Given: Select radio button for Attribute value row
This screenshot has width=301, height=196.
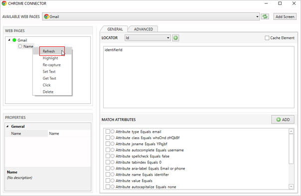Looking at the screenshot, I should coord(113,181).
